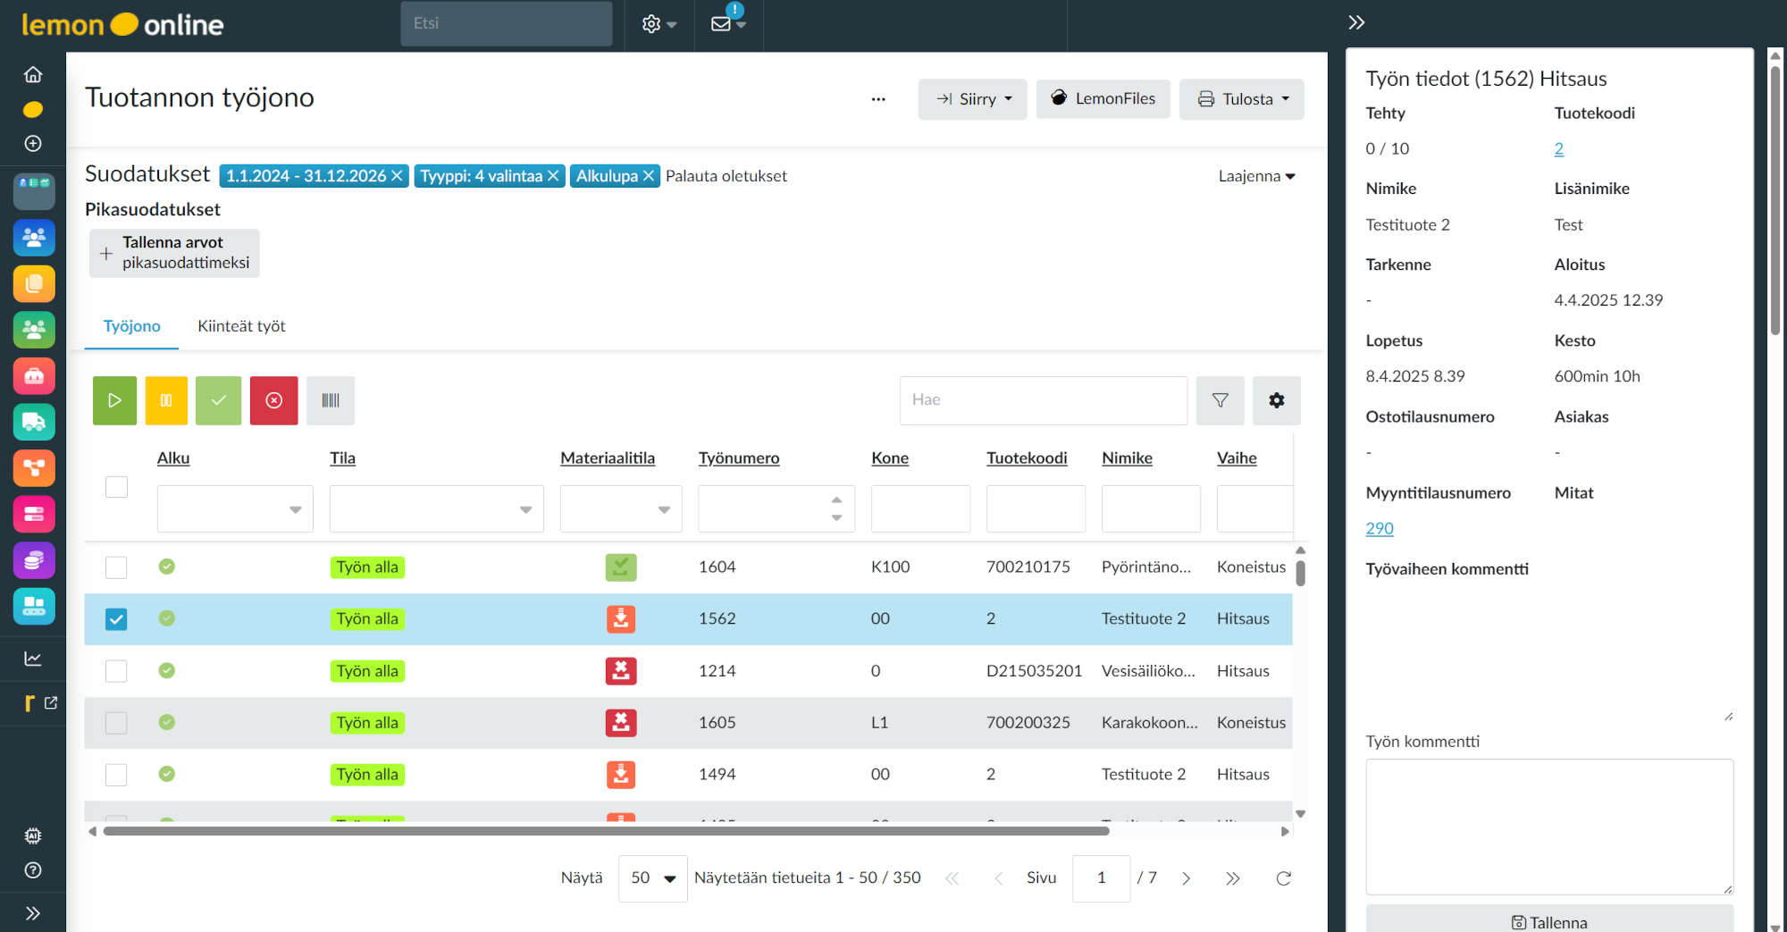Image resolution: width=1787 pixels, height=932 pixels.
Task: Refresh the table with reload icon
Action: (x=1283, y=878)
